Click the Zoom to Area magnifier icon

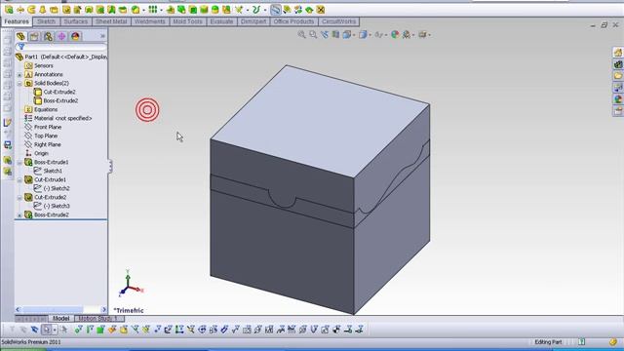[313, 35]
